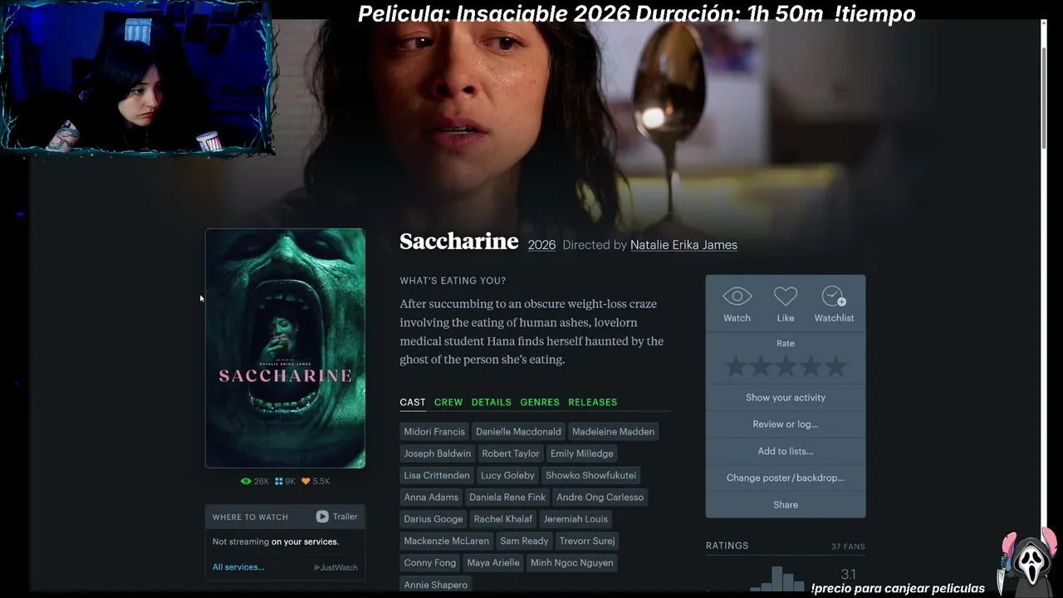Click the 3.1 average rating value

pyautogui.click(x=848, y=574)
